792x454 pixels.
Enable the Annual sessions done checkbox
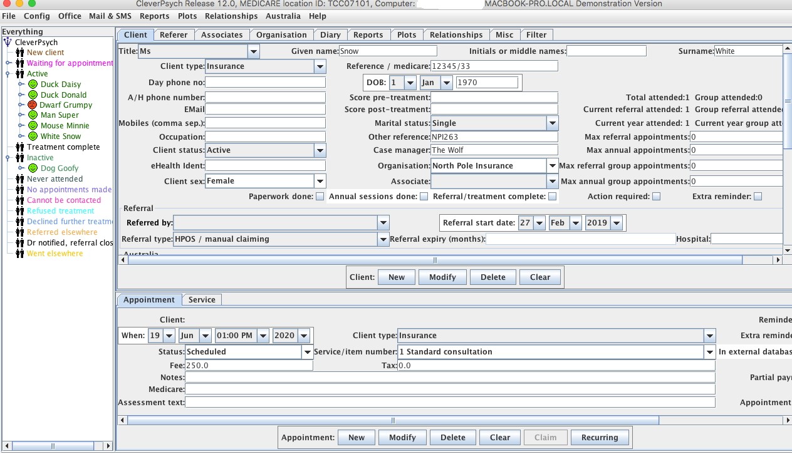point(424,197)
